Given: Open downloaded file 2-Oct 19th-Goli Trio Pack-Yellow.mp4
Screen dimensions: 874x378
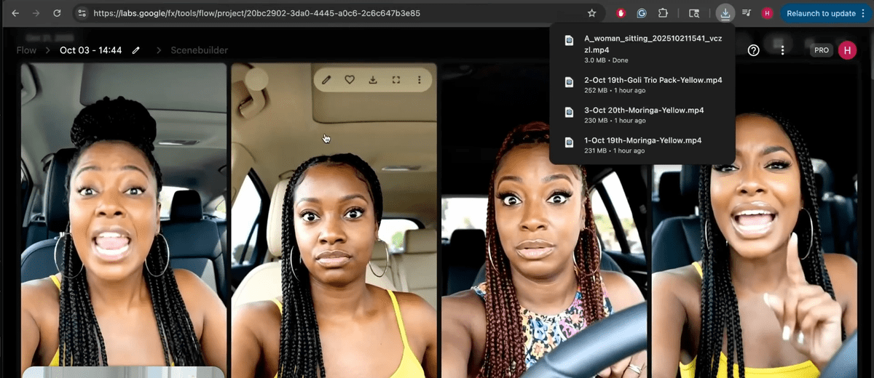Looking at the screenshot, I should [x=653, y=80].
